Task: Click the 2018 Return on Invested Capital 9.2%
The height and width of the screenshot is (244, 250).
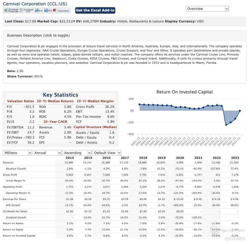Action: coord(143,236)
